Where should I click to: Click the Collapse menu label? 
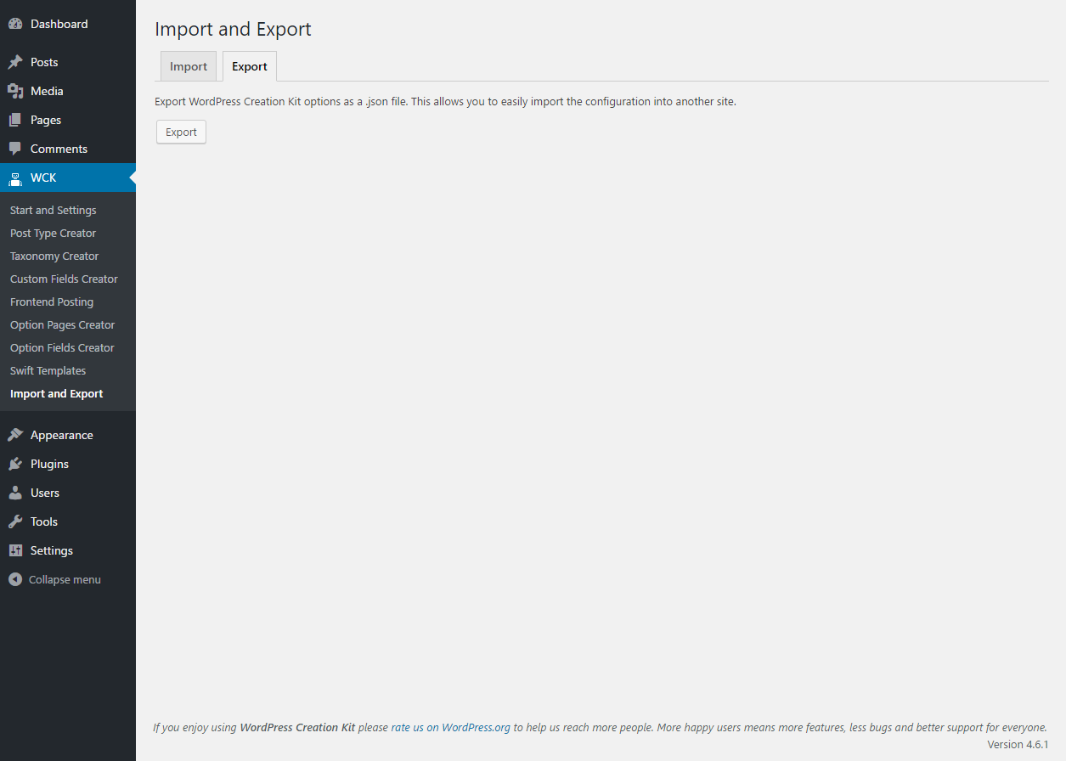click(65, 579)
